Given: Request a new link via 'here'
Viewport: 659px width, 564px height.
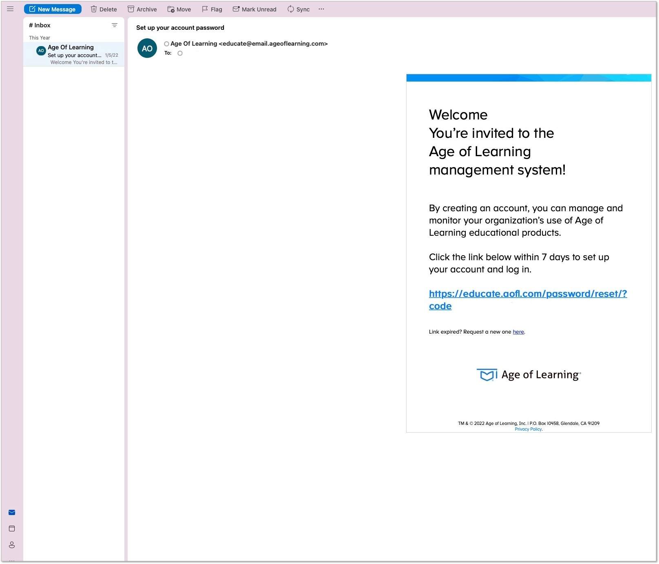Looking at the screenshot, I should [x=518, y=332].
